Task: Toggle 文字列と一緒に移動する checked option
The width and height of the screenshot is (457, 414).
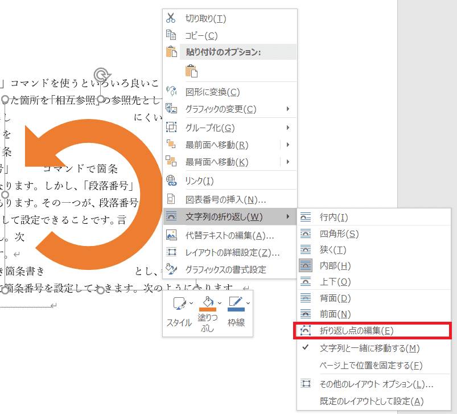Action: click(369, 348)
